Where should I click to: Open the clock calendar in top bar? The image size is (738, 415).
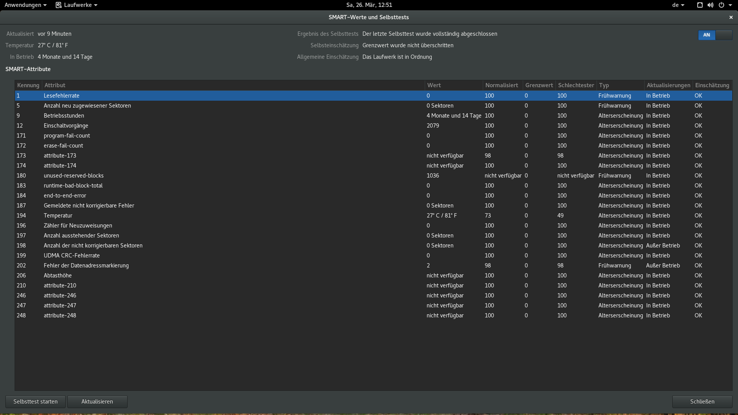369,5
